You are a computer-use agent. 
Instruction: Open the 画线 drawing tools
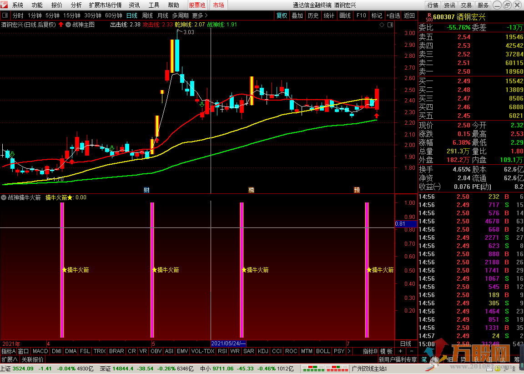(x=345, y=16)
